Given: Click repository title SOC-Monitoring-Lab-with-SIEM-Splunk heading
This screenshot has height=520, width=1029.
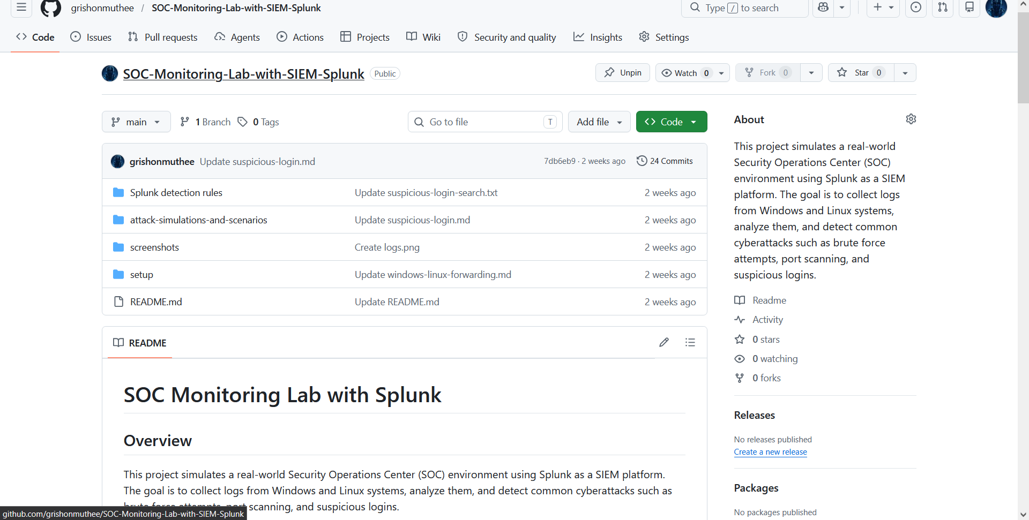Looking at the screenshot, I should pos(244,74).
